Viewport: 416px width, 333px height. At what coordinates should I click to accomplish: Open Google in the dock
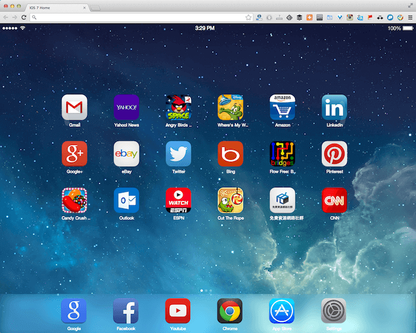point(73,311)
